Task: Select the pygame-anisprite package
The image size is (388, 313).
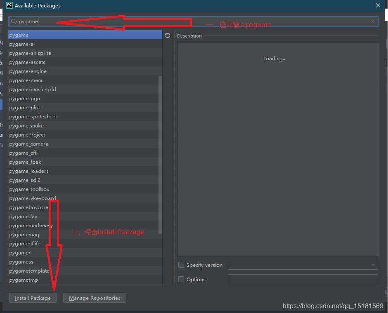Action: click(85, 53)
